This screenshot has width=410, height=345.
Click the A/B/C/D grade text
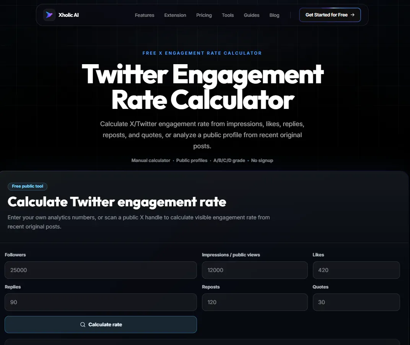click(x=229, y=160)
